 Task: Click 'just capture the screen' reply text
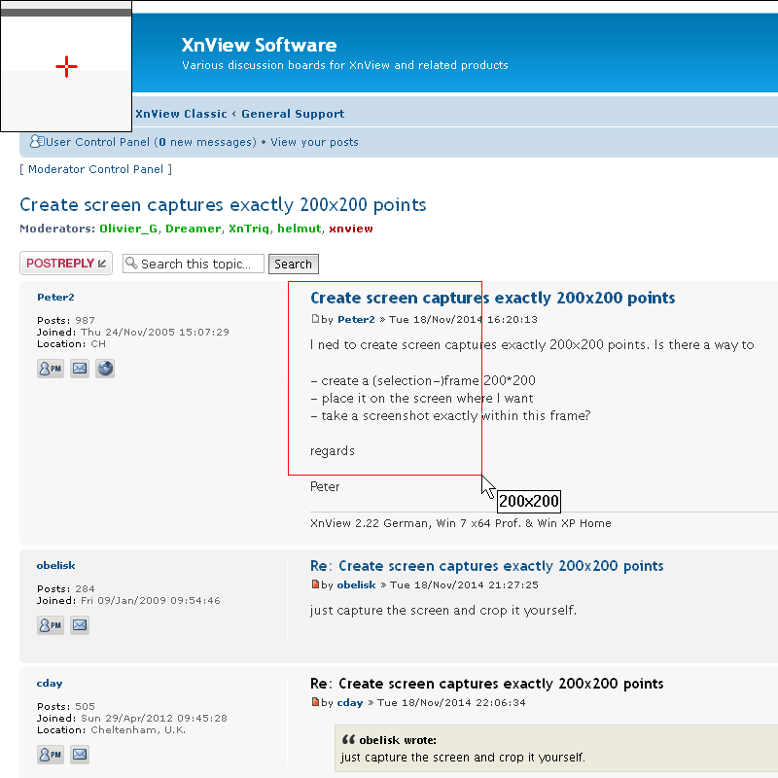[443, 610]
